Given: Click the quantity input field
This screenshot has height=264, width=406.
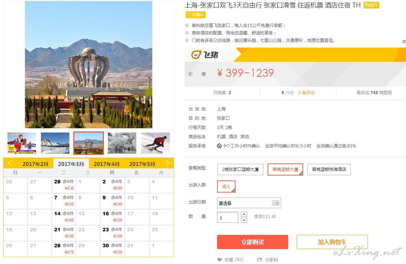Looking at the screenshot, I should [228, 217].
